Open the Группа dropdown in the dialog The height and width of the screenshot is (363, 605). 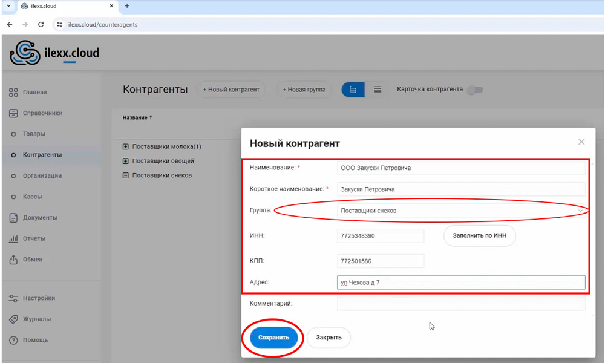pos(460,211)
